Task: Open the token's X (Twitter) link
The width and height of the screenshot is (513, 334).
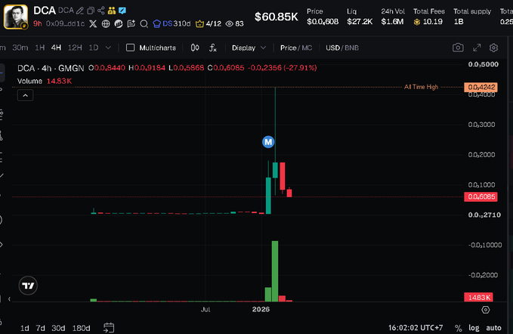Action: [93, 23]
